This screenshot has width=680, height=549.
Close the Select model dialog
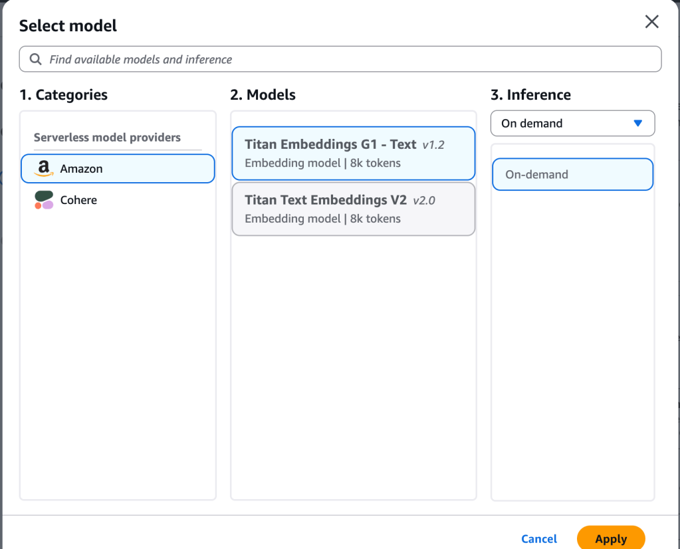point(652,22)
